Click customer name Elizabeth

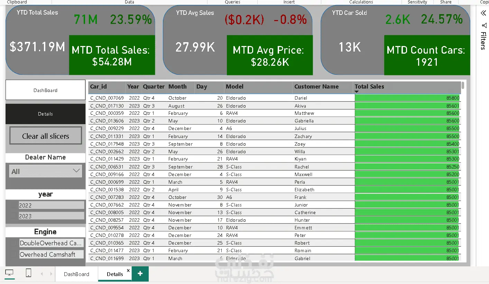pos(305,190)
